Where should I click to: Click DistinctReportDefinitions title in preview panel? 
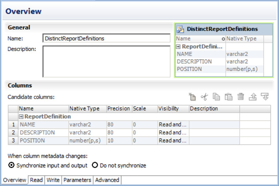222,29
